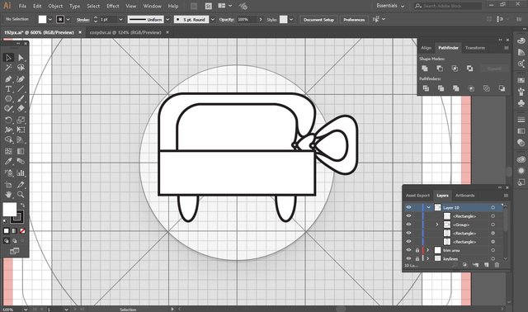Click the Merge pathfinder icon
This screenshot has width=528, height=312.
tap(456, 88)
